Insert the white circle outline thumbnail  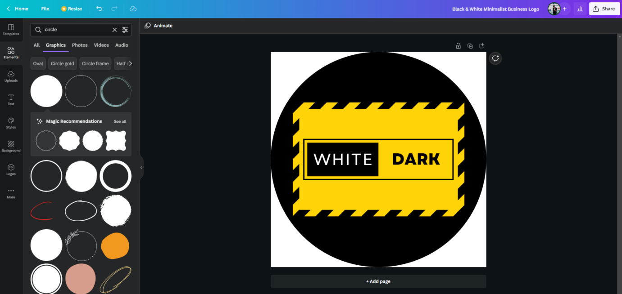click(x=46, y=176)
